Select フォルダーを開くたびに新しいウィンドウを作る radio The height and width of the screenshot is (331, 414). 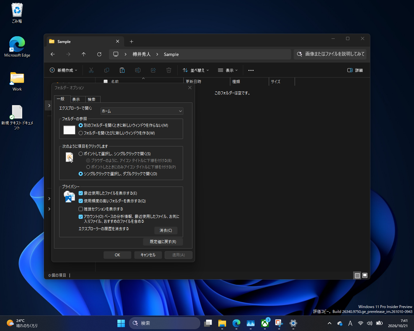click(81, 133)
